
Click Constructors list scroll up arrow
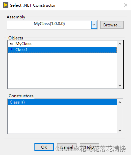[x=120, y=102]
